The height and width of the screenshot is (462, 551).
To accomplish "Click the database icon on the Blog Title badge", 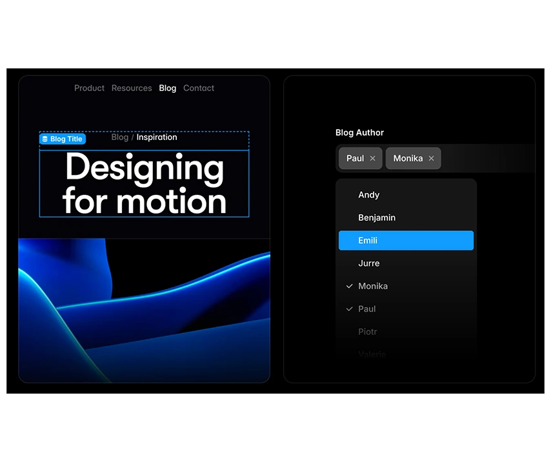I will [45, 139].
